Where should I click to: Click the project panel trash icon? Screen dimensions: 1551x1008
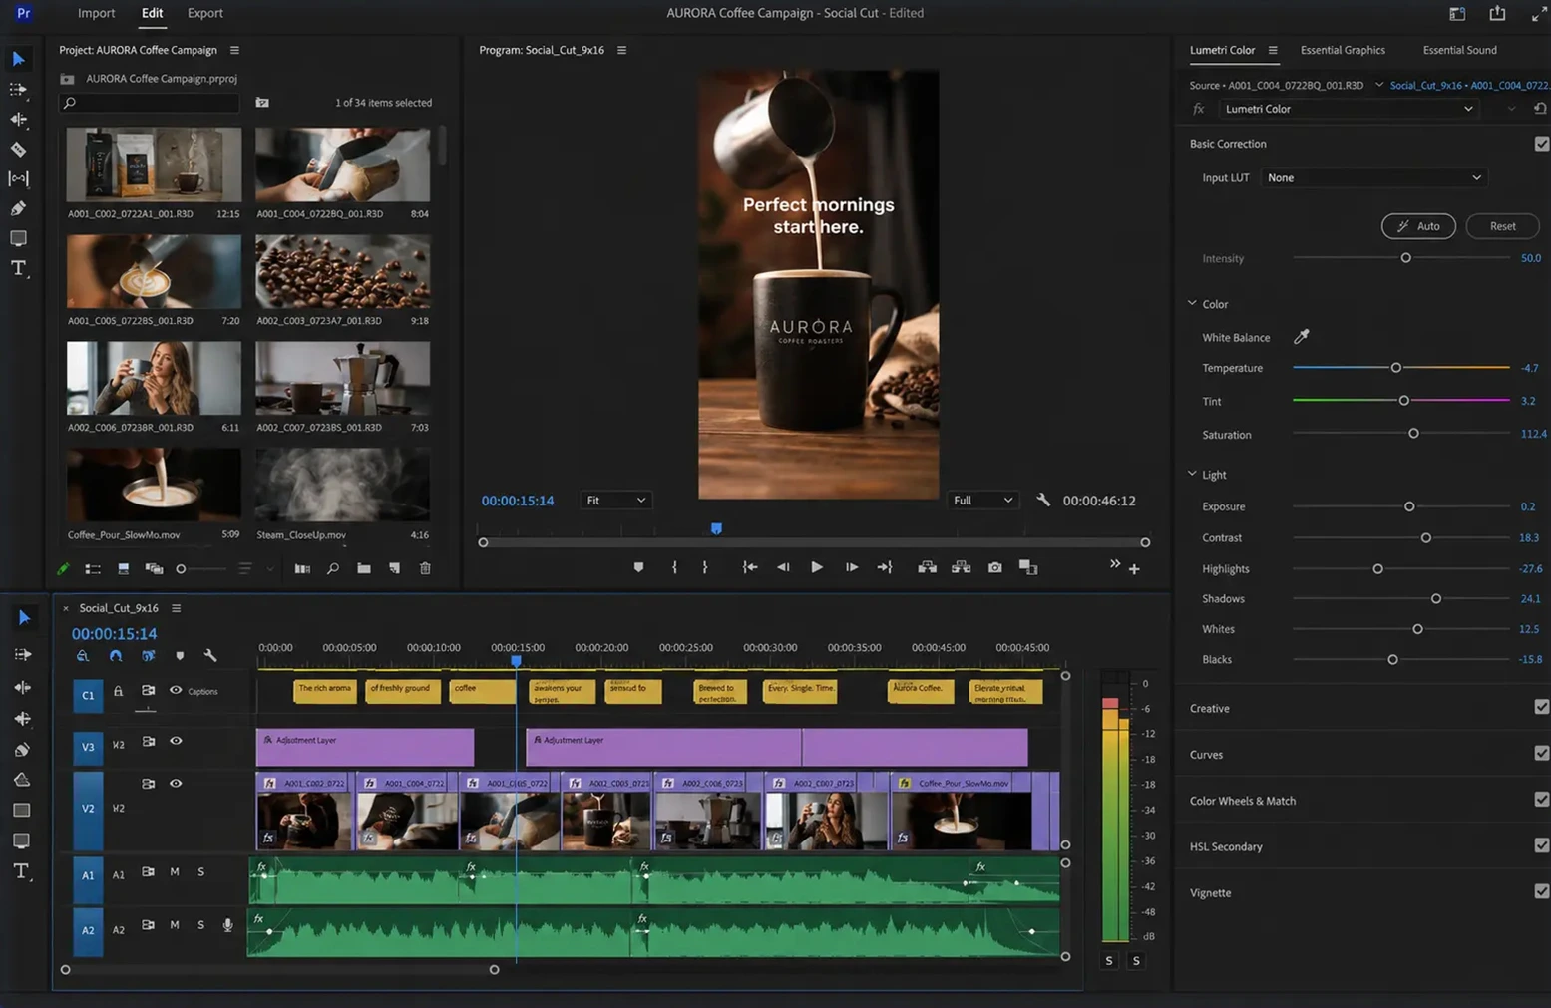[425, 568]
